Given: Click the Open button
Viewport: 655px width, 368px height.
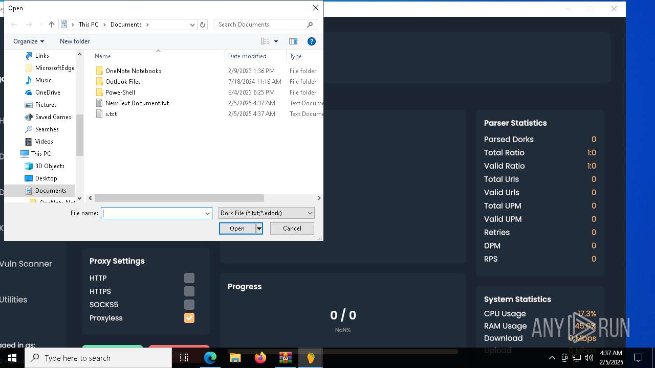Looking at the screenshot, I should 237,228.
